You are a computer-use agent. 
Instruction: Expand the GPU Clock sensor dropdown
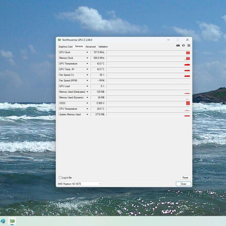point(87,52)
